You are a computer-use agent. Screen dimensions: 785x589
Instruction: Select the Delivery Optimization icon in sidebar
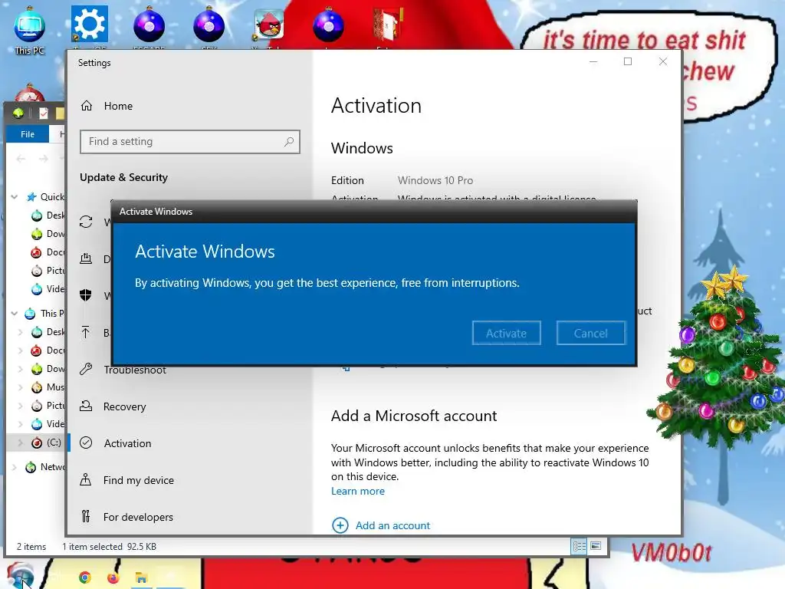tap(86, 259)
